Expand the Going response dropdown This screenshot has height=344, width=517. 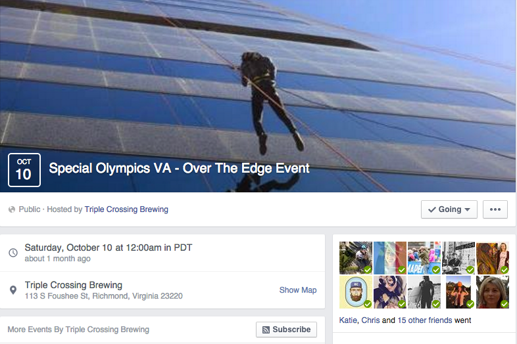coord(449,209)
